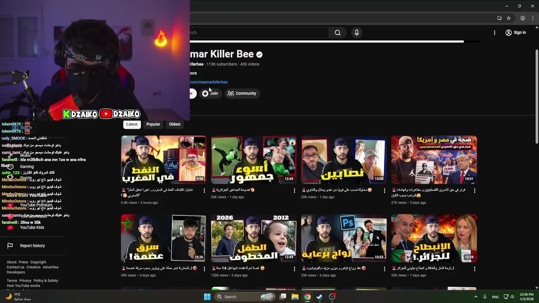Open more actions for the 9.4K views video
The height and width of the screenshot is (303, 539).
[x=204, y=191]
